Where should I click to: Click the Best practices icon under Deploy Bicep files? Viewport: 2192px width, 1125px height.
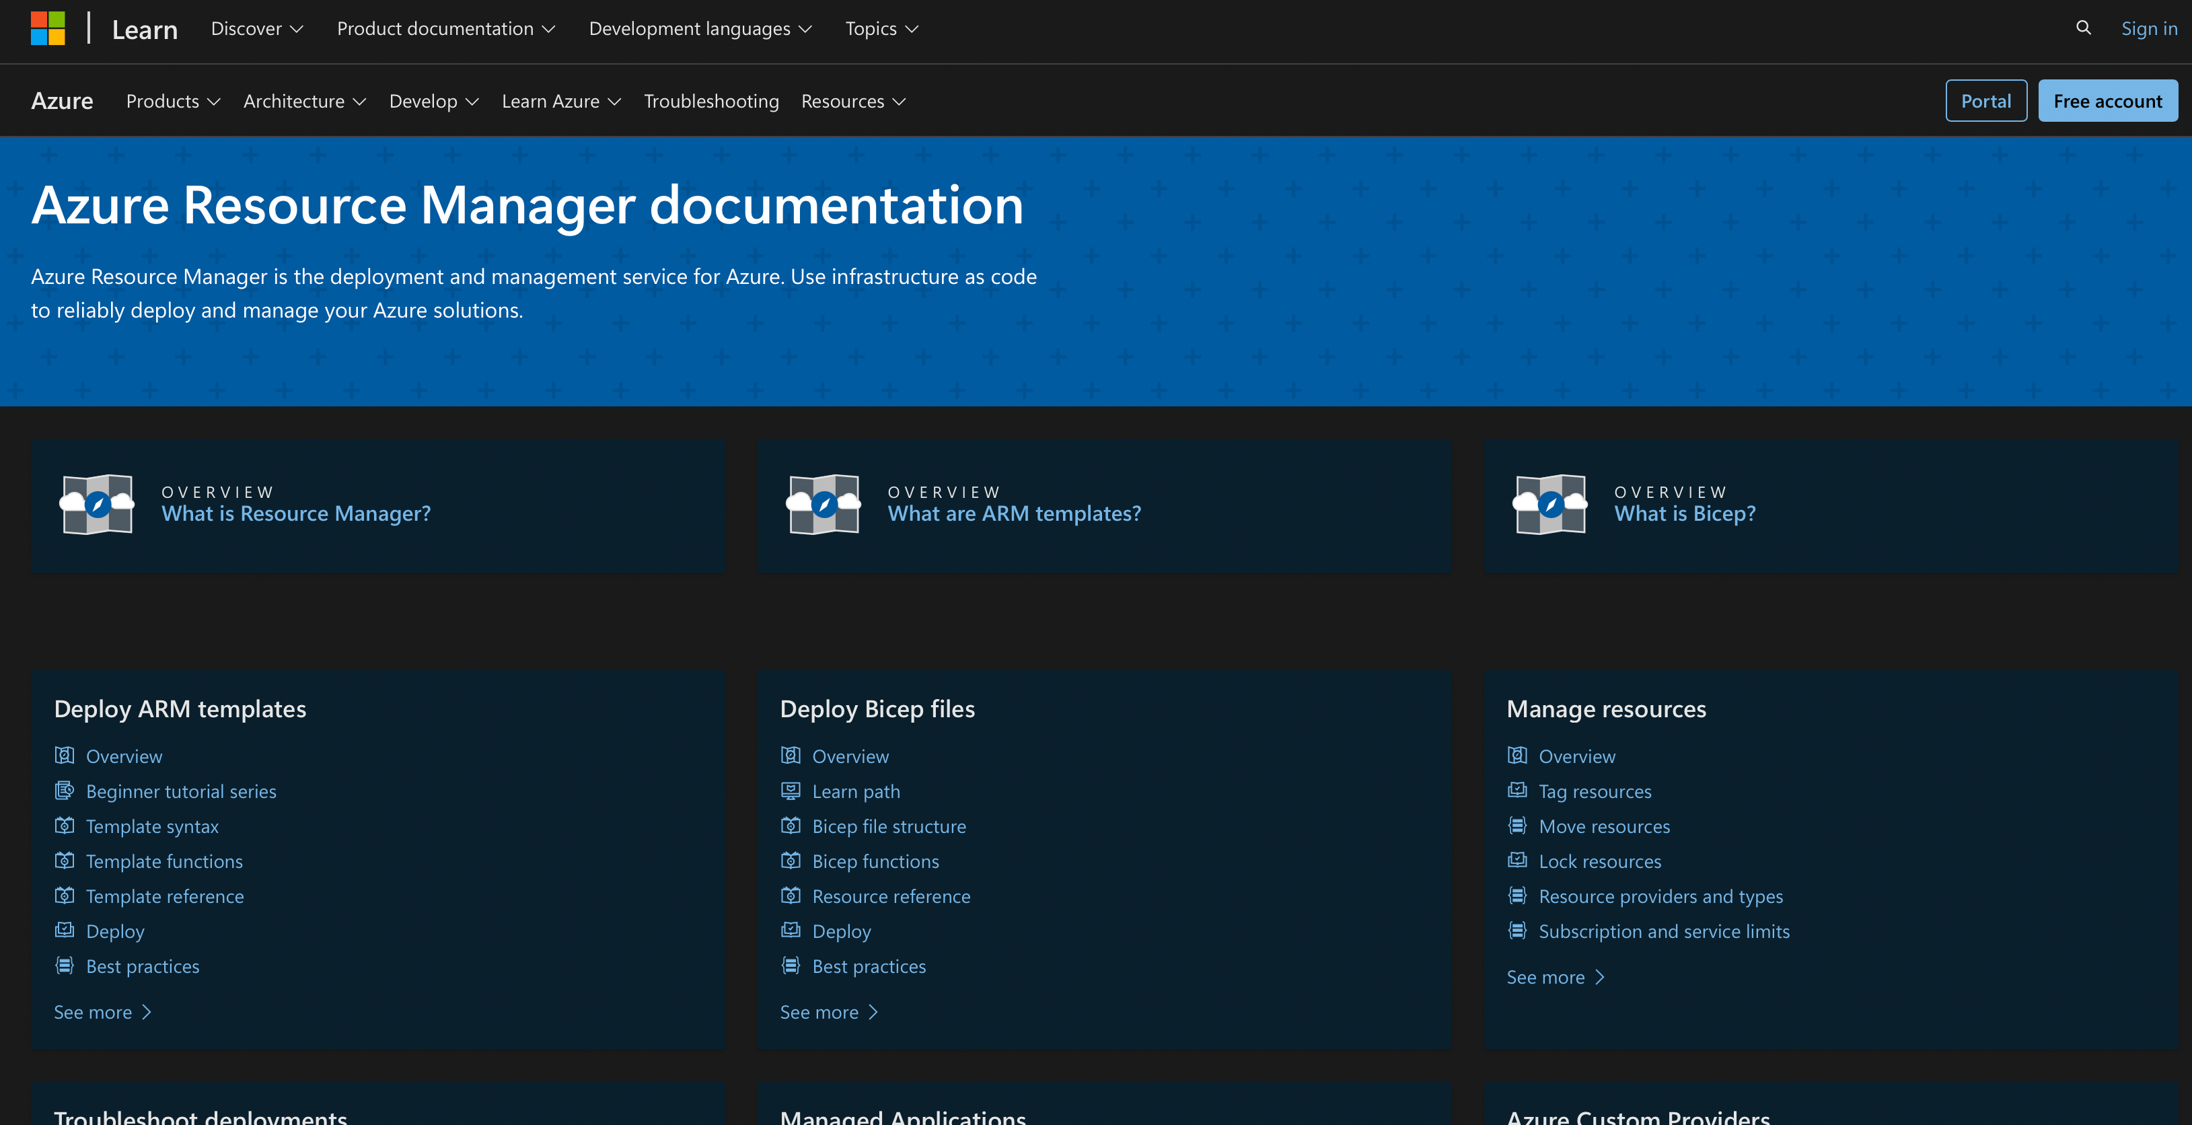[791, 965]
